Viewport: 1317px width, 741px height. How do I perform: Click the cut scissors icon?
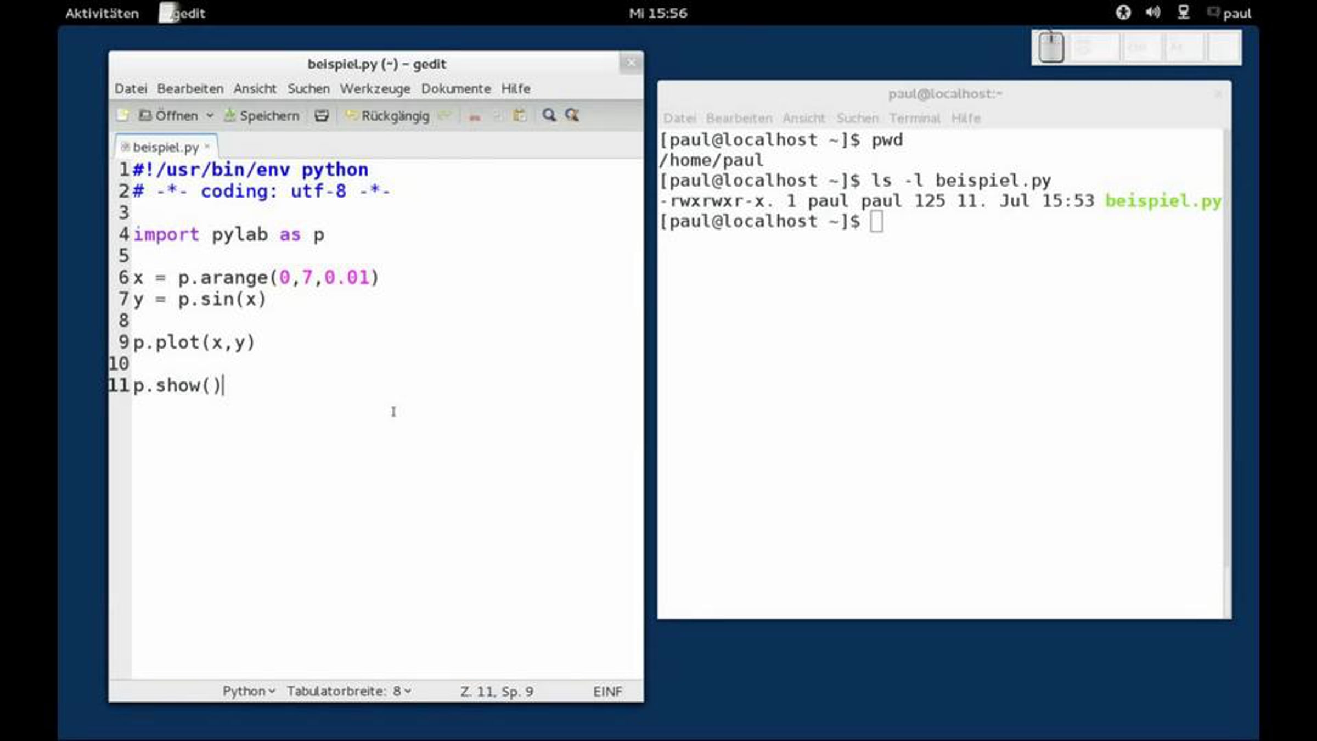[x=475, y=116]
